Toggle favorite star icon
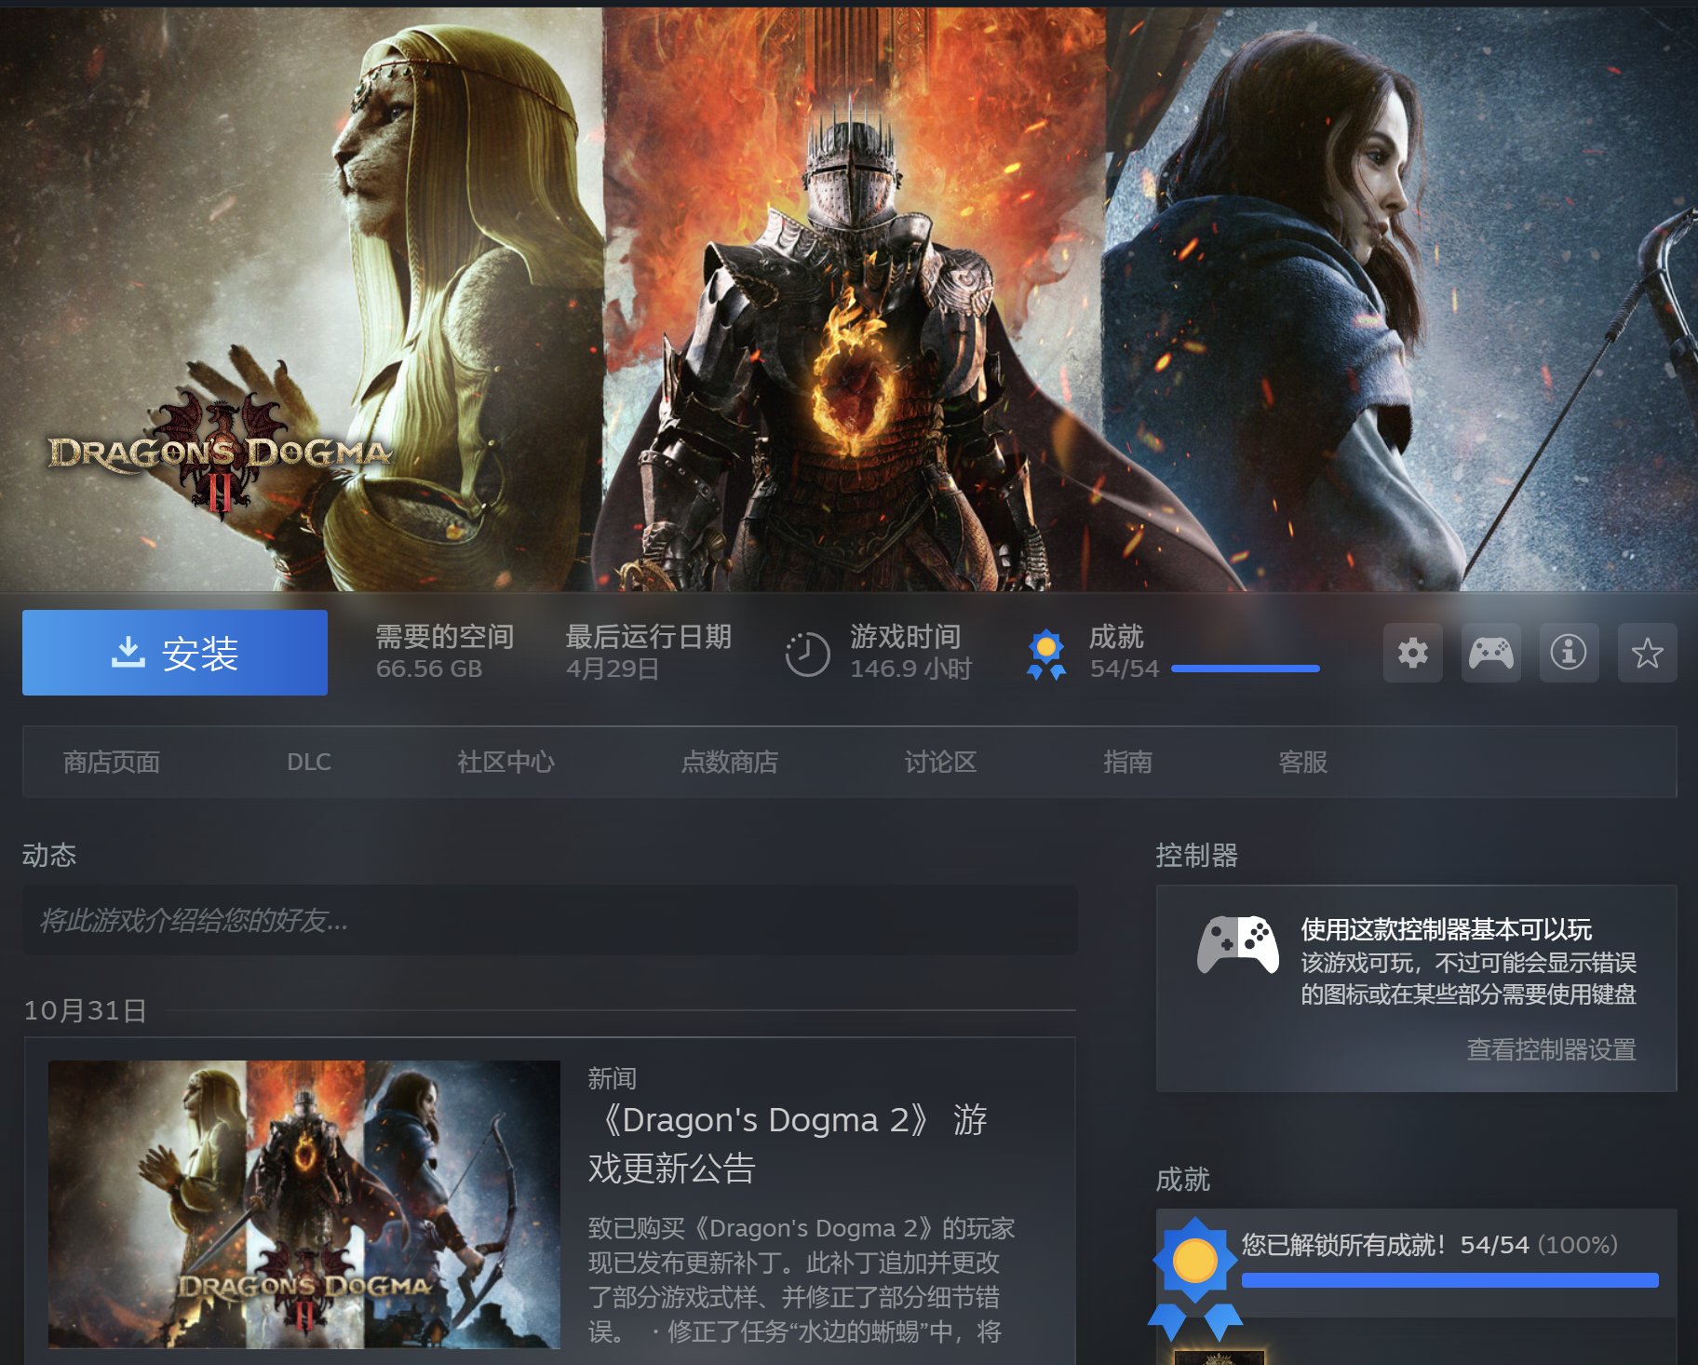1698x1365 pixels. [1647, 653]
